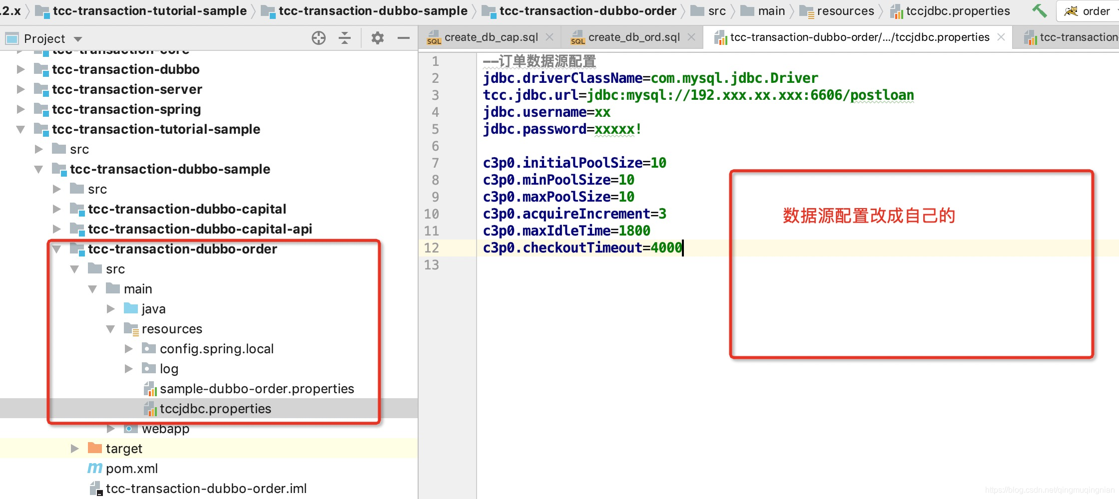Select tcc-transaction-dubbo-order.iml file

pyautogui.click(x=206, y=489)
